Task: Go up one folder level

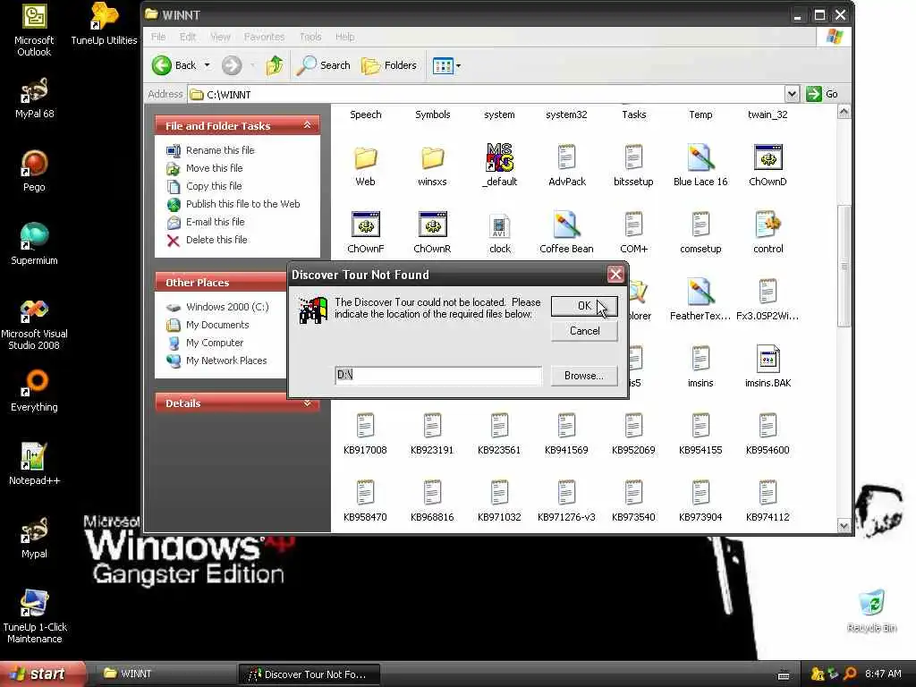Action: (x=275, y=65)
